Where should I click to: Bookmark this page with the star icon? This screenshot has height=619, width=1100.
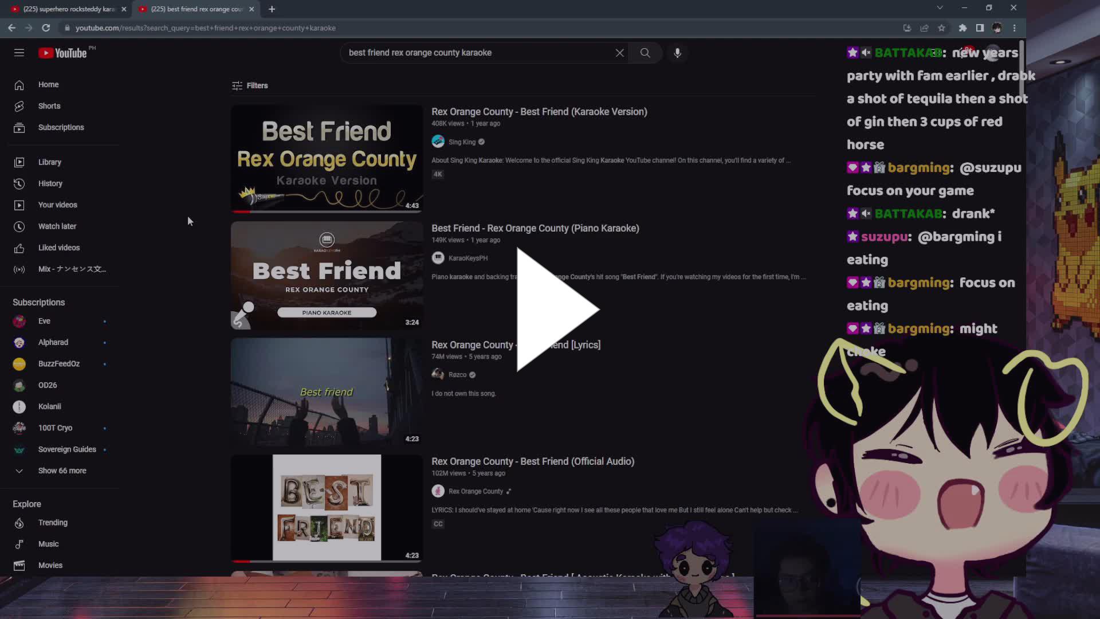click(x=942, y=28)
